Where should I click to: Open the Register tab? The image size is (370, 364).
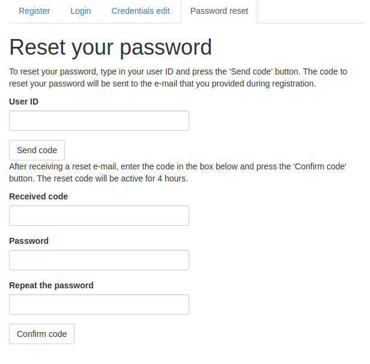(x=34, y=11)
